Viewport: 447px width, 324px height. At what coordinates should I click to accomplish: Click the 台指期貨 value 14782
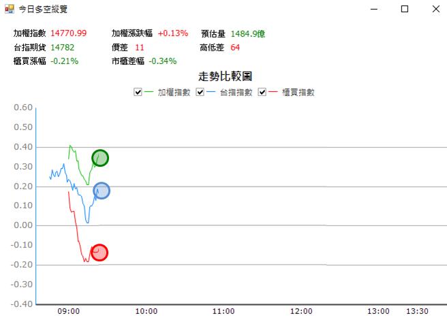pos(63,47)
